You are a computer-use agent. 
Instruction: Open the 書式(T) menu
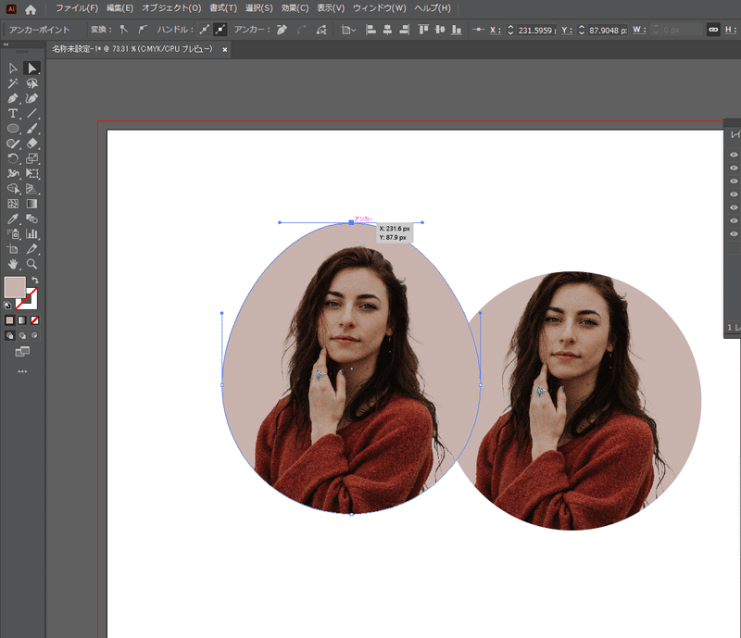click(x=223, y=8)
